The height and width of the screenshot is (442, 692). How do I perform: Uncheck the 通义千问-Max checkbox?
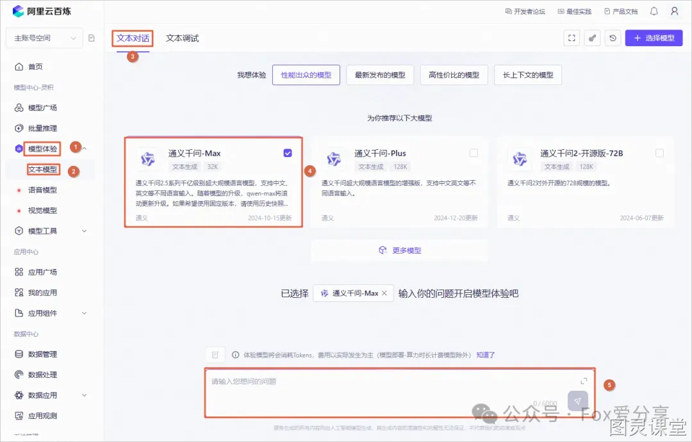click(x=288, y=153)
